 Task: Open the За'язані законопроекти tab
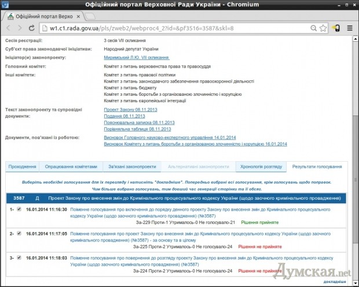[x=131, y=167]
